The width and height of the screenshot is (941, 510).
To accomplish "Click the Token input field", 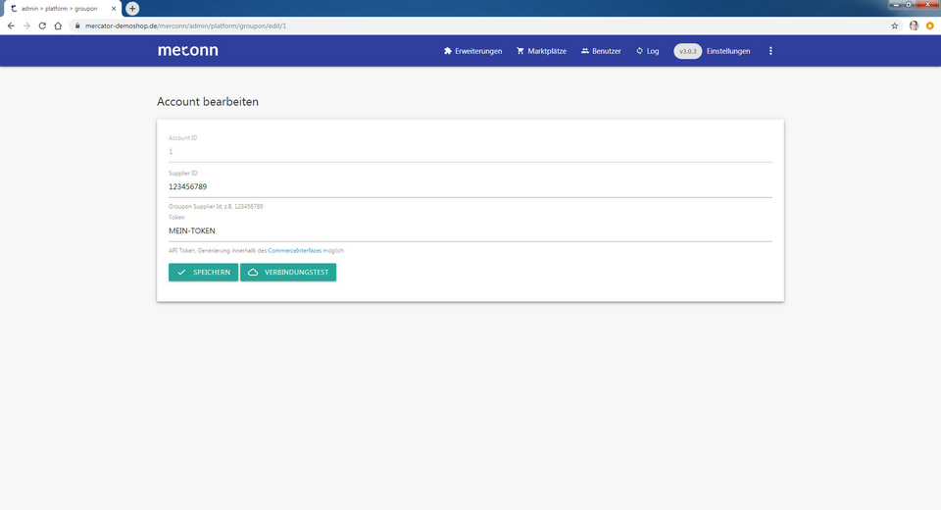I will 470,230.
